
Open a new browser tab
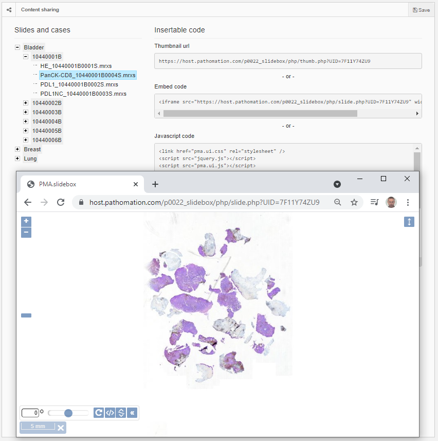coord(155,184)
